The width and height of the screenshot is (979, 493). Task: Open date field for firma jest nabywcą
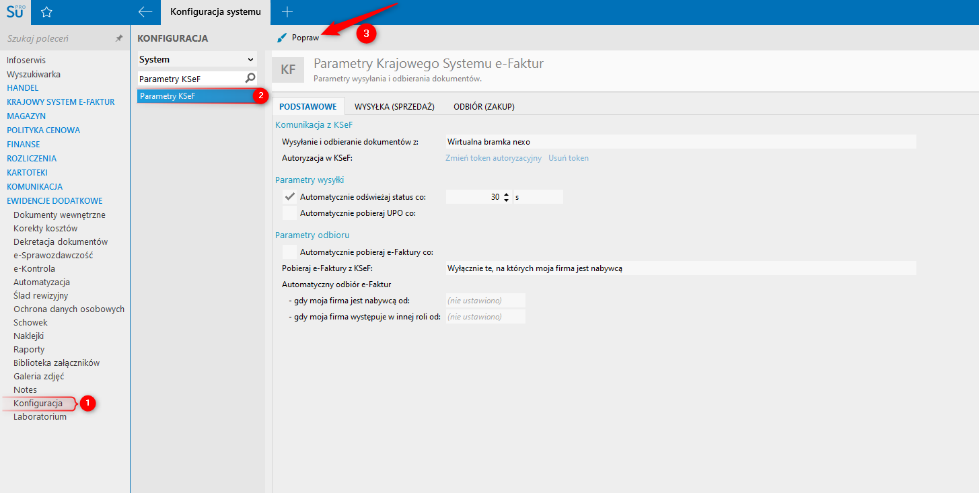pos(485,301)
